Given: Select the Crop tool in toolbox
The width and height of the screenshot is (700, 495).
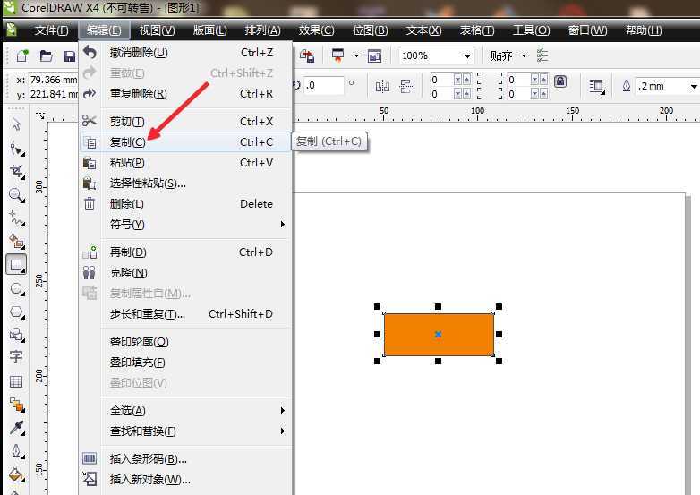Looking at the screenshot, I should click(16, 171).
